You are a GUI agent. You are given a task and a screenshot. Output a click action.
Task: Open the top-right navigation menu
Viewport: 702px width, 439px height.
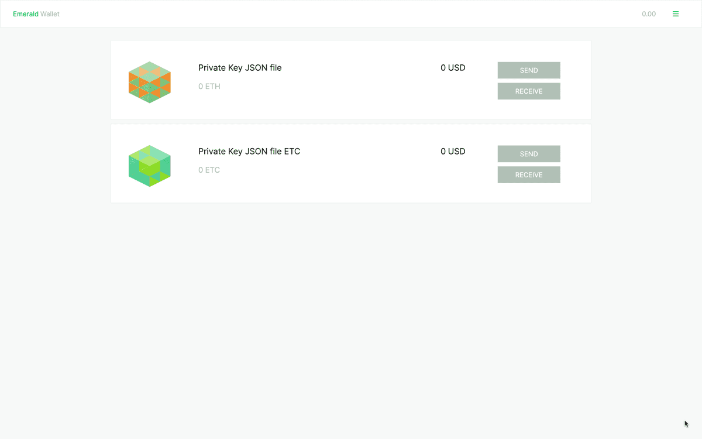pyautogui.click(x=676, y=13)
